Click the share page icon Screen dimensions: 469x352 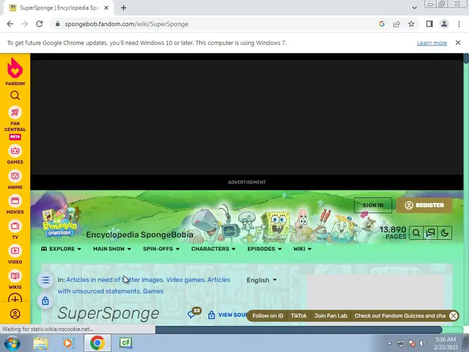tap(397, 24)
